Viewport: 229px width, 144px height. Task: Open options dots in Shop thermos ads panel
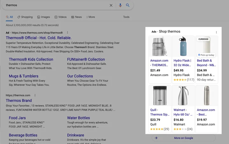[216, 32]
